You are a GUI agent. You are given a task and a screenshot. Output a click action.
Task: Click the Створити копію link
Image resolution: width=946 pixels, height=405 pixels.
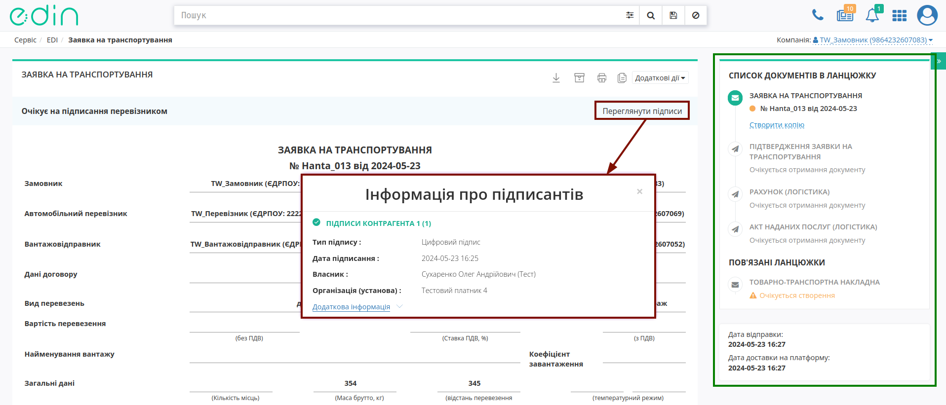pyautogui.click(x=777, y=125)
